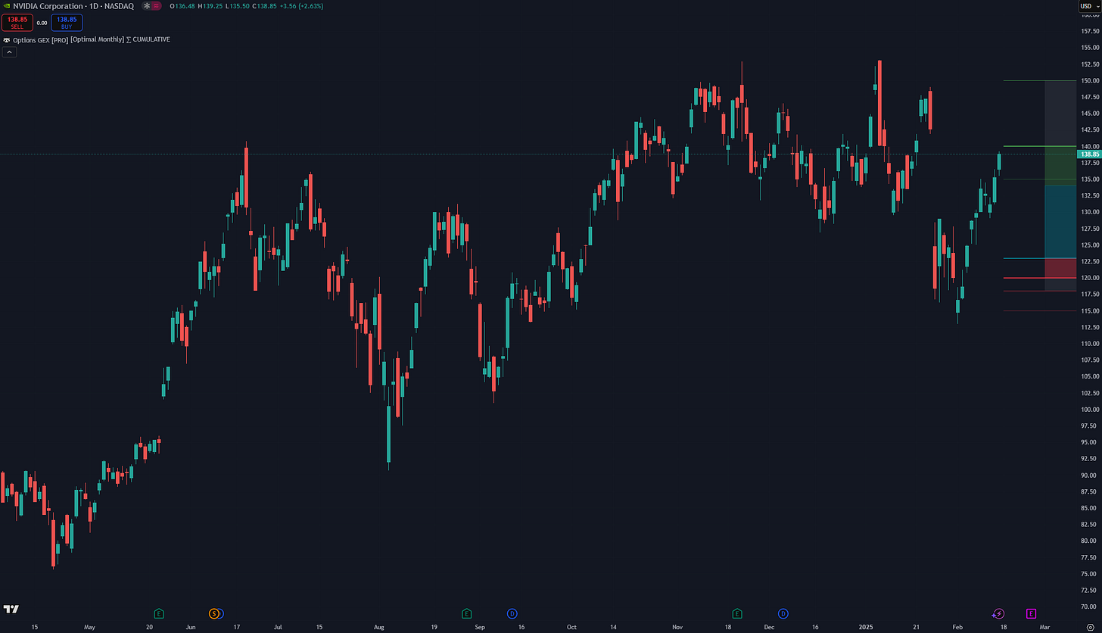Viewport: 1102px width, 633px height.
Task: Click the 0.00 spread value between SELL and BUY
Action: [42, 23]
